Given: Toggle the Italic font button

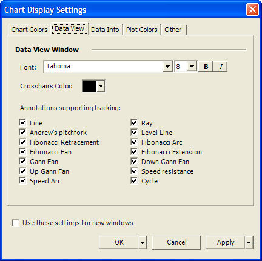Looking at the screenshot, I should [220, 67].
